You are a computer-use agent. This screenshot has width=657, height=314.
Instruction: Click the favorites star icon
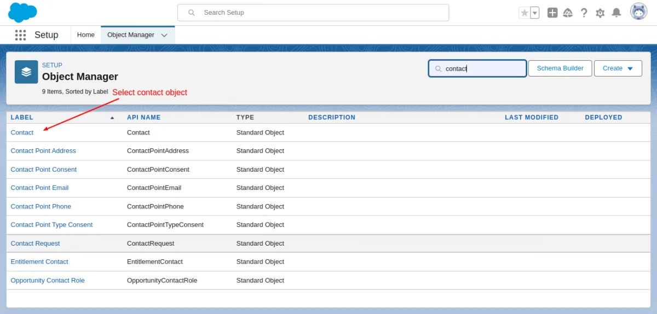525,13
